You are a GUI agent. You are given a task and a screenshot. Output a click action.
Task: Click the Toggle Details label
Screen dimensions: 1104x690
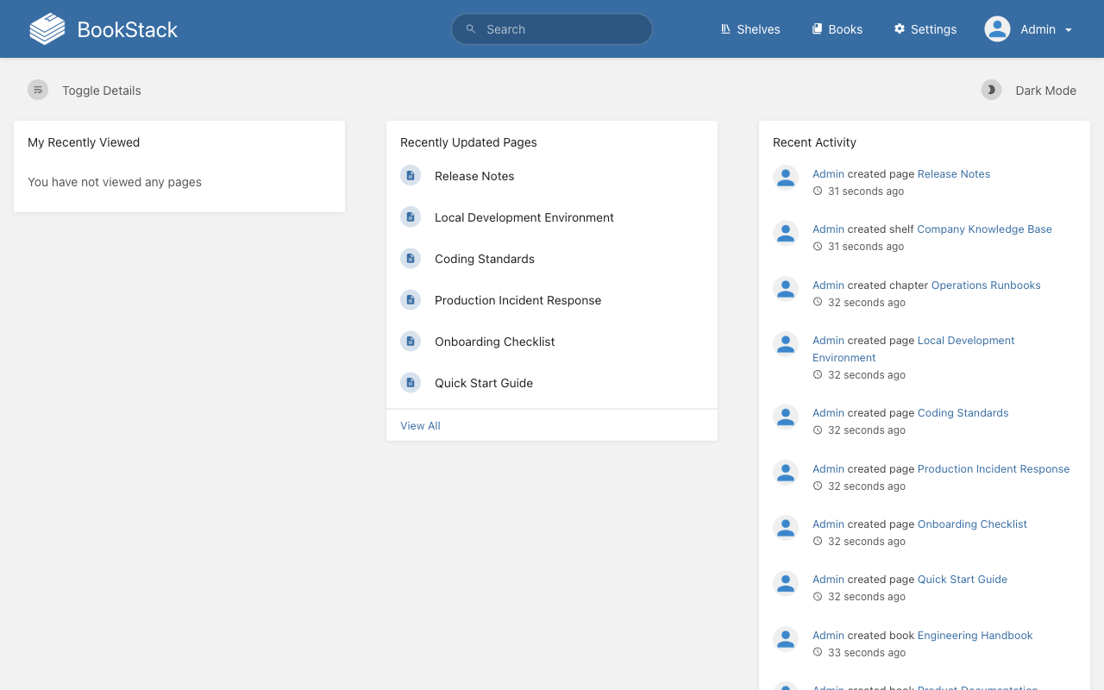point(102,91)
